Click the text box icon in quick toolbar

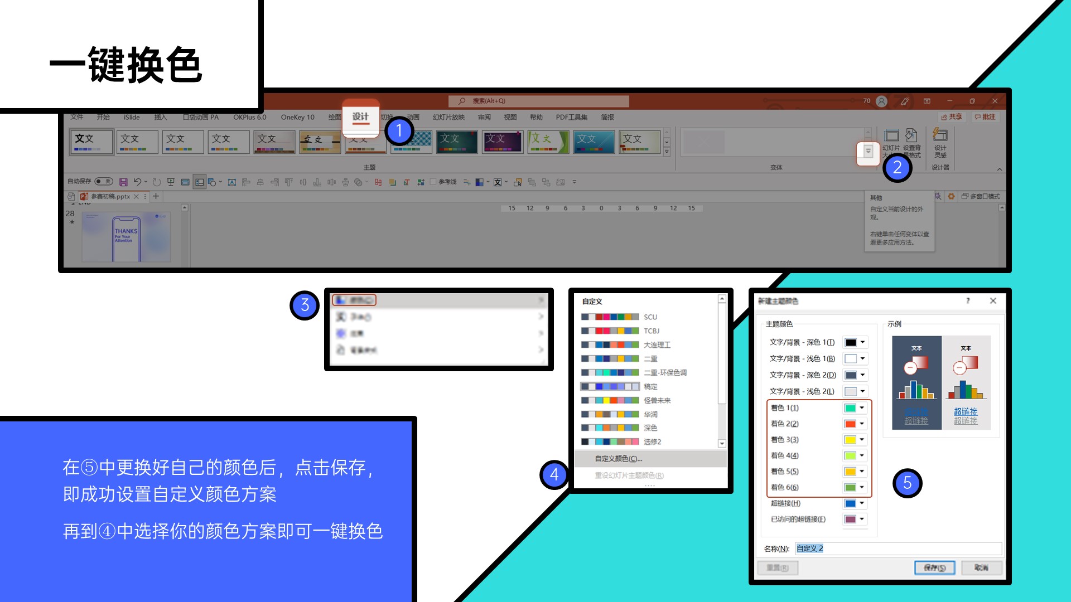232,182
